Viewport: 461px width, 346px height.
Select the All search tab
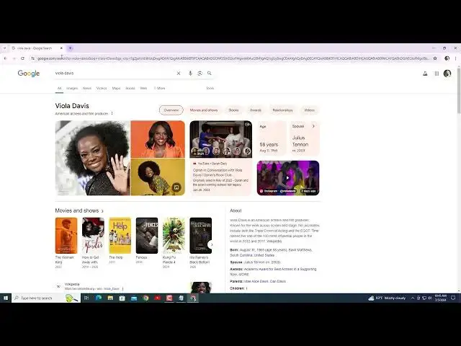tap(59, 88)
